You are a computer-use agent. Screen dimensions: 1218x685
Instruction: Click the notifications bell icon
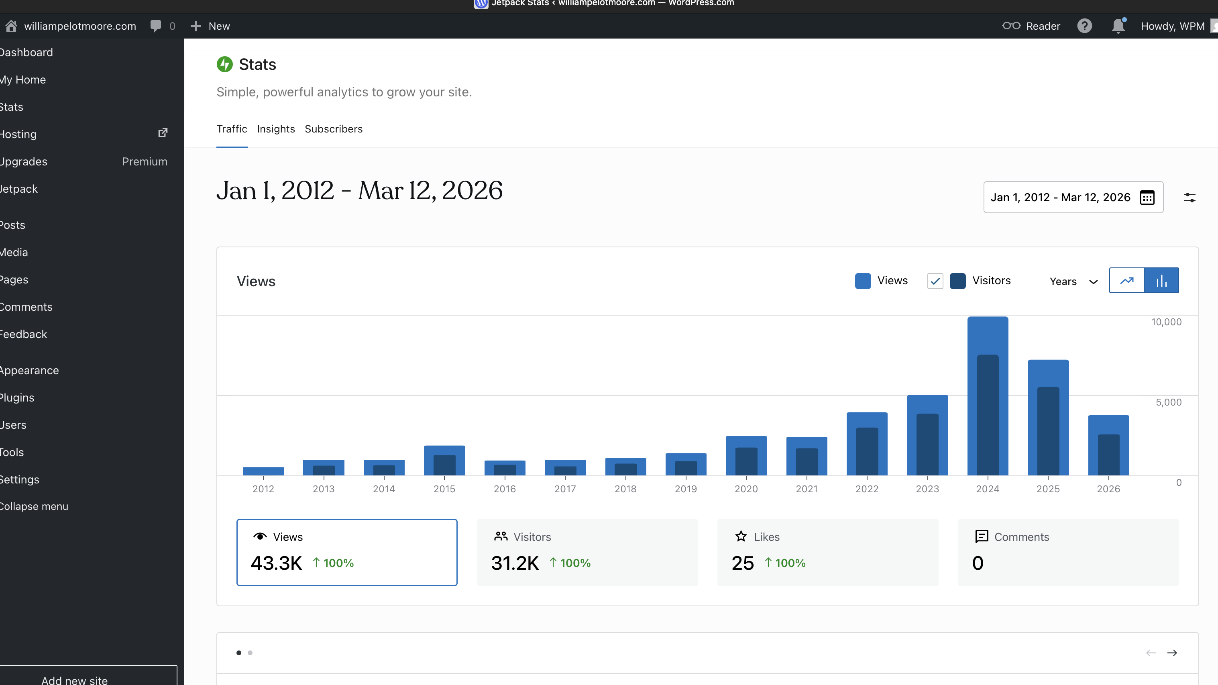click(1118, 26)
